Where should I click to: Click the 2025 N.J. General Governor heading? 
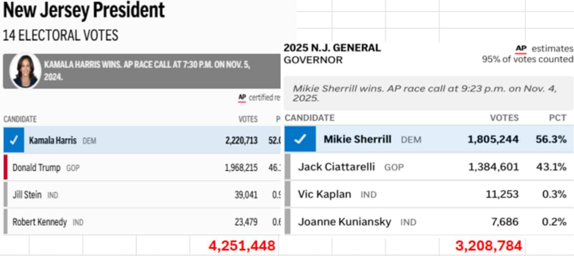332,53
